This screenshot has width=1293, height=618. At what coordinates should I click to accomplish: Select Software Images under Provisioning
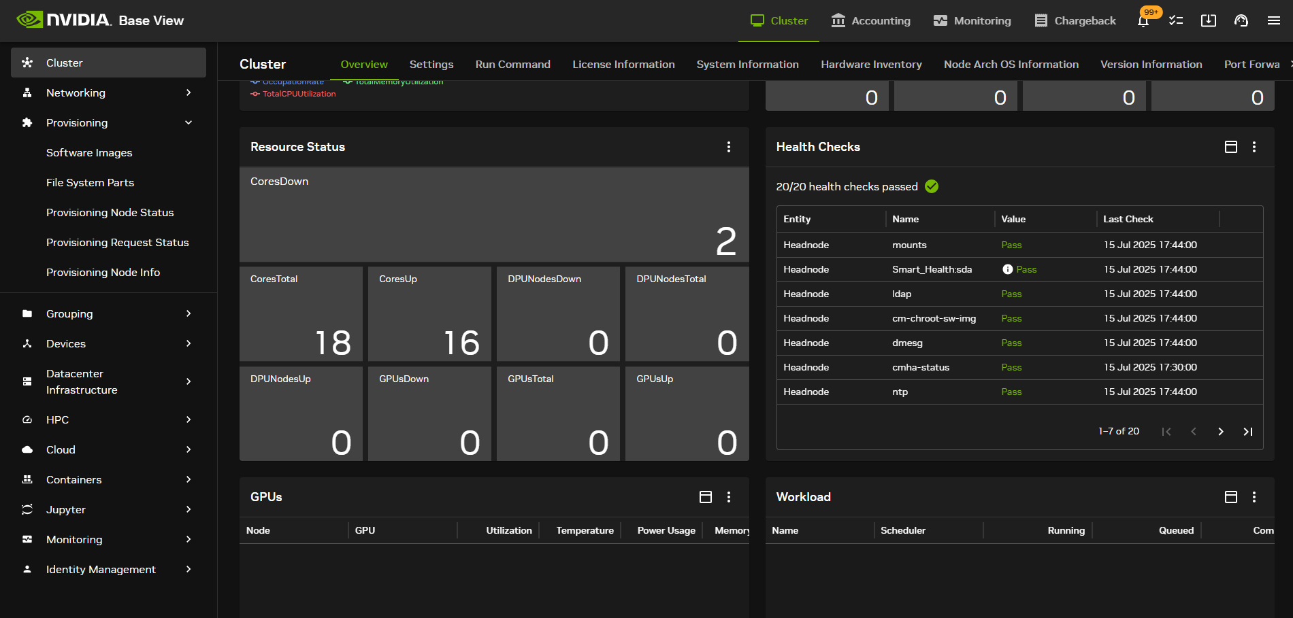(89, 152)
